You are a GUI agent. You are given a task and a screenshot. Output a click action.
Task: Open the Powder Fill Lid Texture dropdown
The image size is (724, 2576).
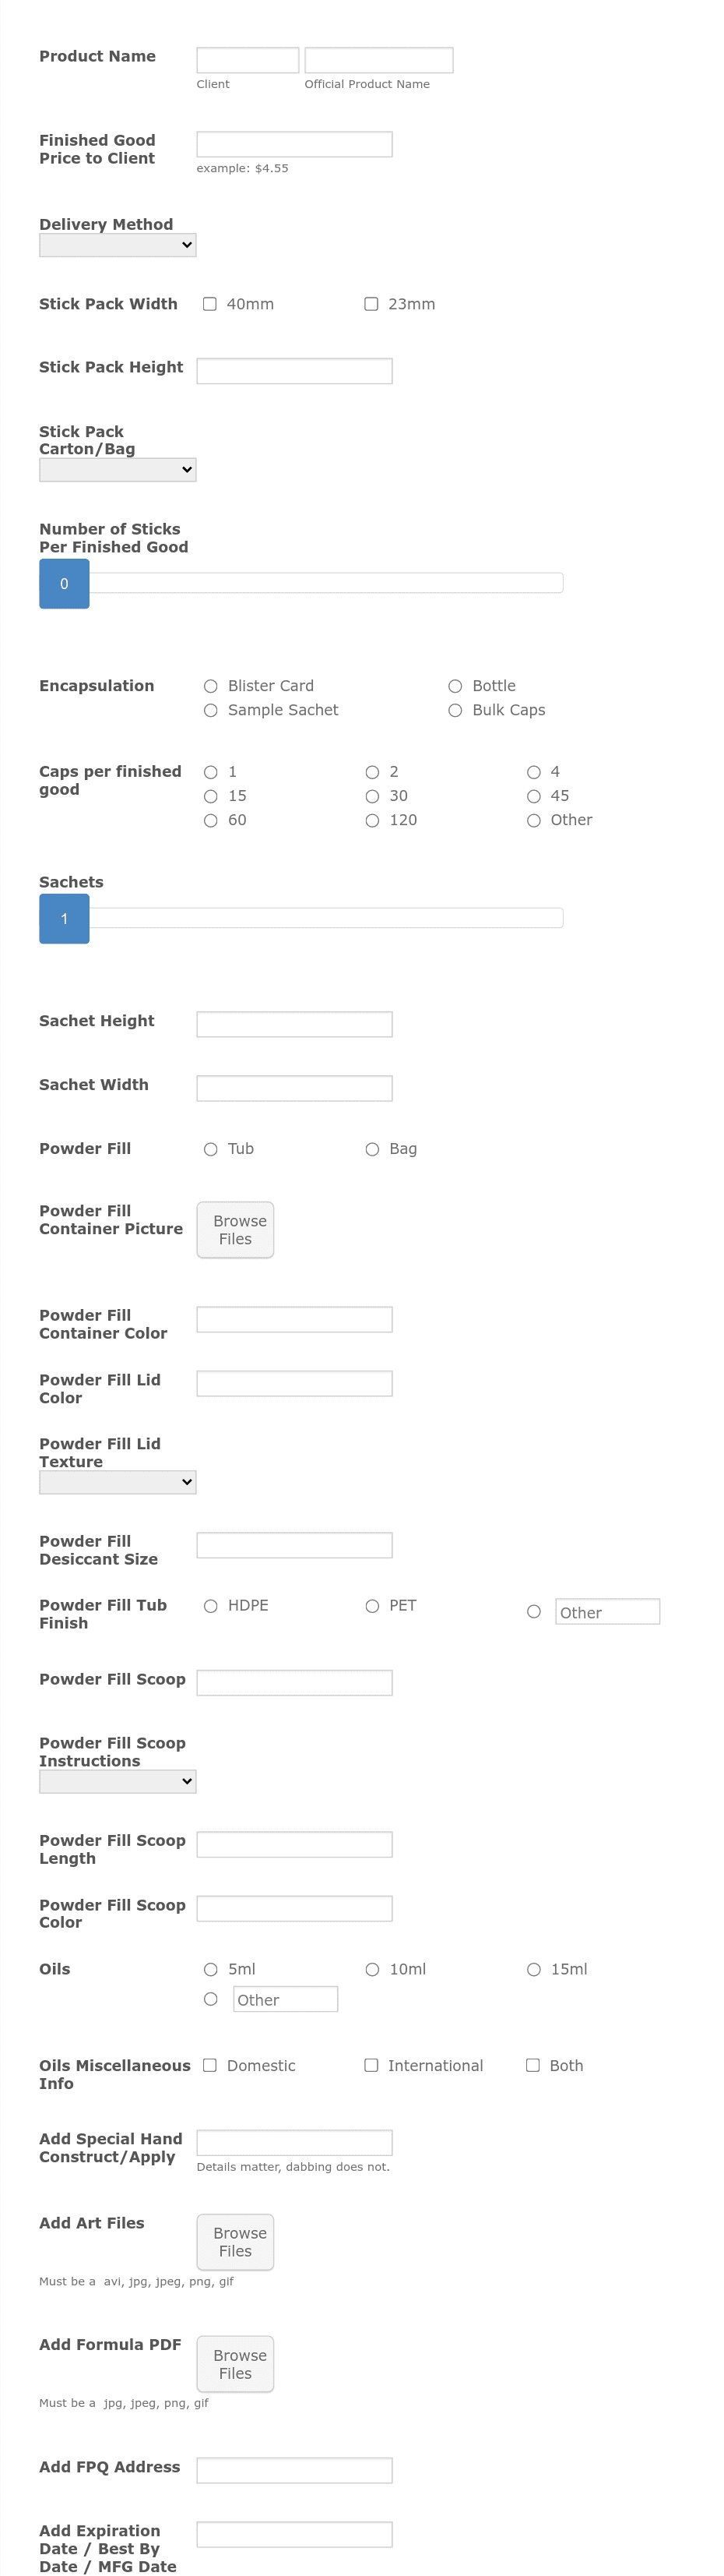tap(118, 1482)
